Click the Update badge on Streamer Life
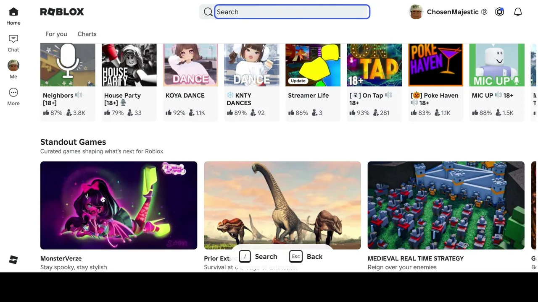538x302 pixels. coord(298,81)
